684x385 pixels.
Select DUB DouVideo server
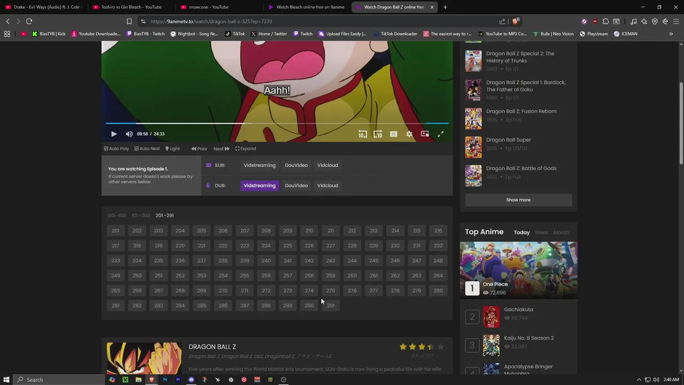(x=296, y=186)
